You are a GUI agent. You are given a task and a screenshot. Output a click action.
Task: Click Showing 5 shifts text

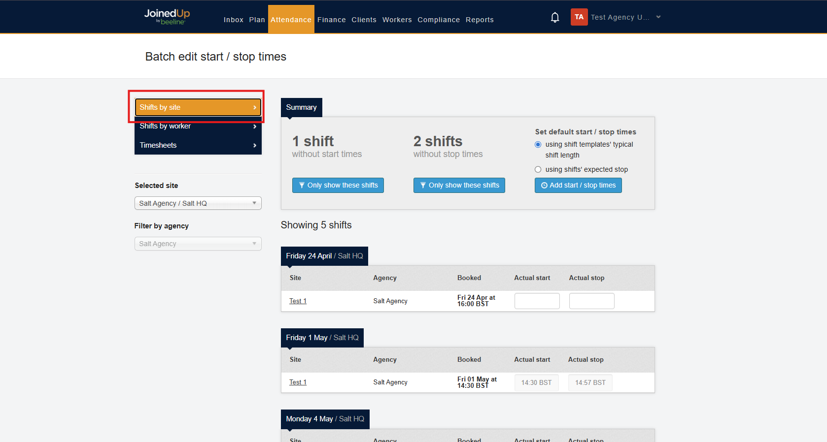click(x=316, y=225)
